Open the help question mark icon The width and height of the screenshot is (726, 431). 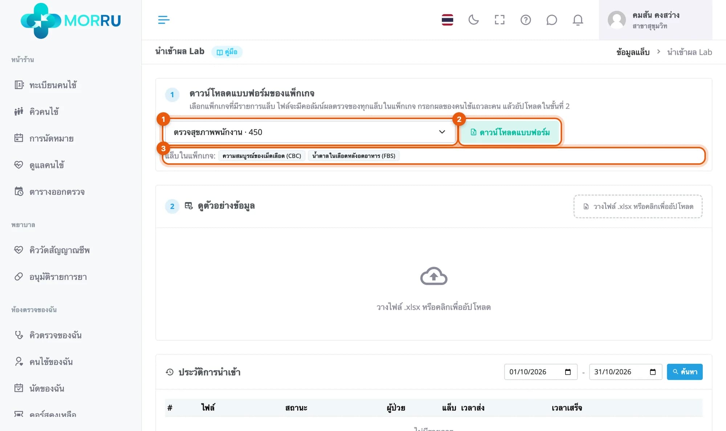pos(526,20)
